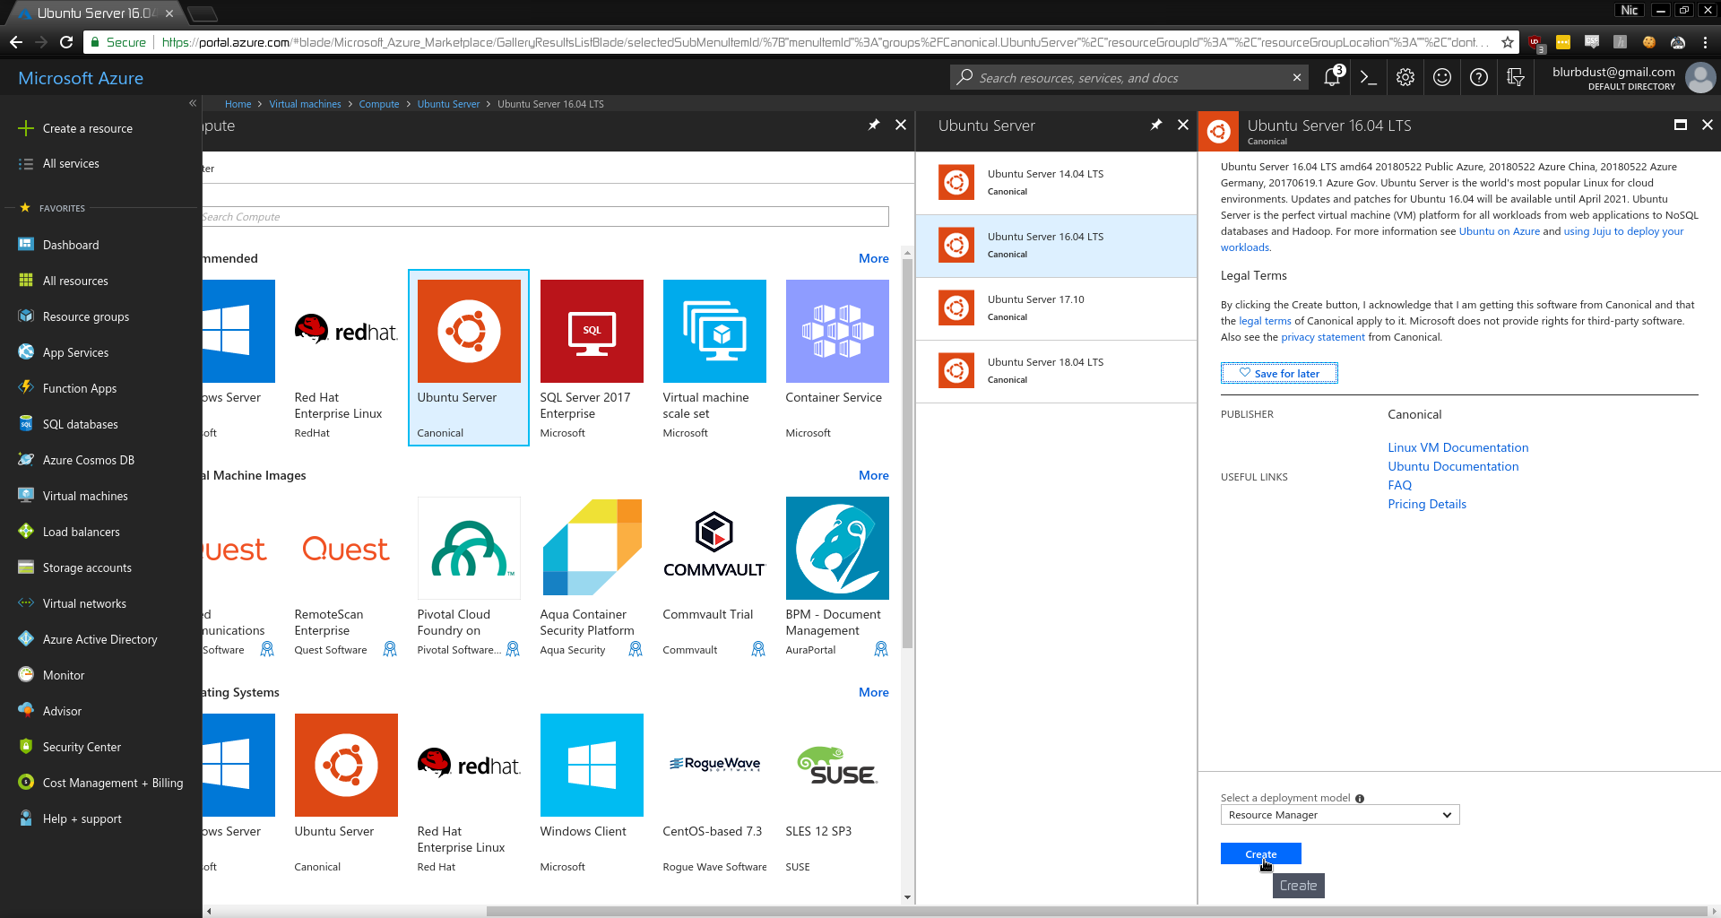The height and width of the screenshot is (918, 1721).
Task: Click More beside the Recommended section
Action: 873,258
